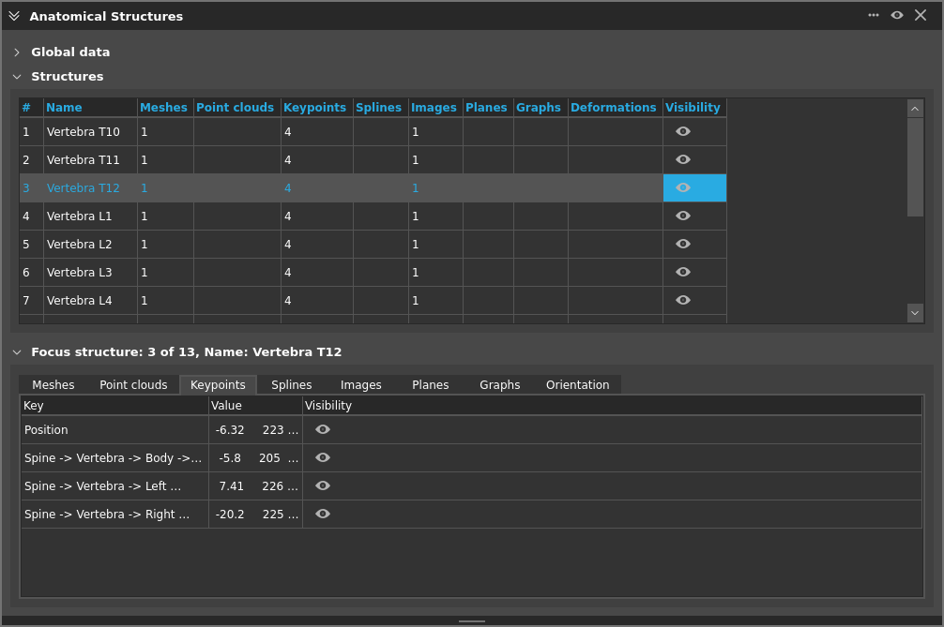Toggle visibility of selected Vertebra T12
Screen dimensions: 944x627
tap(683, 187)
